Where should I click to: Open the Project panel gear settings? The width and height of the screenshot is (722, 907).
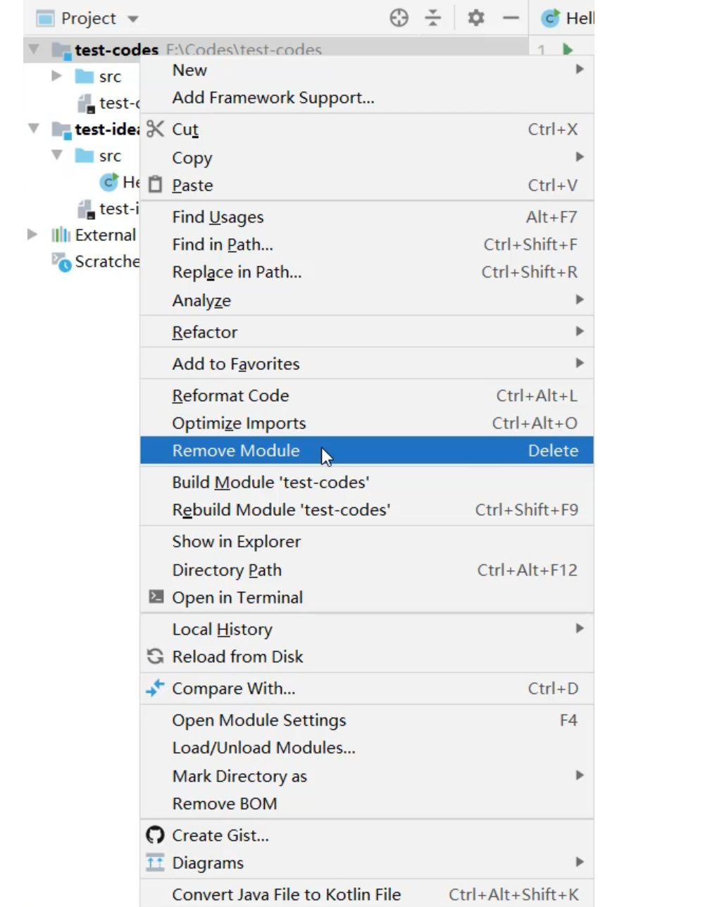476,18
